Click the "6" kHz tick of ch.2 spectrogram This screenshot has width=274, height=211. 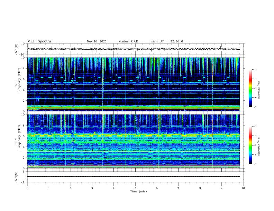[24, 136]
